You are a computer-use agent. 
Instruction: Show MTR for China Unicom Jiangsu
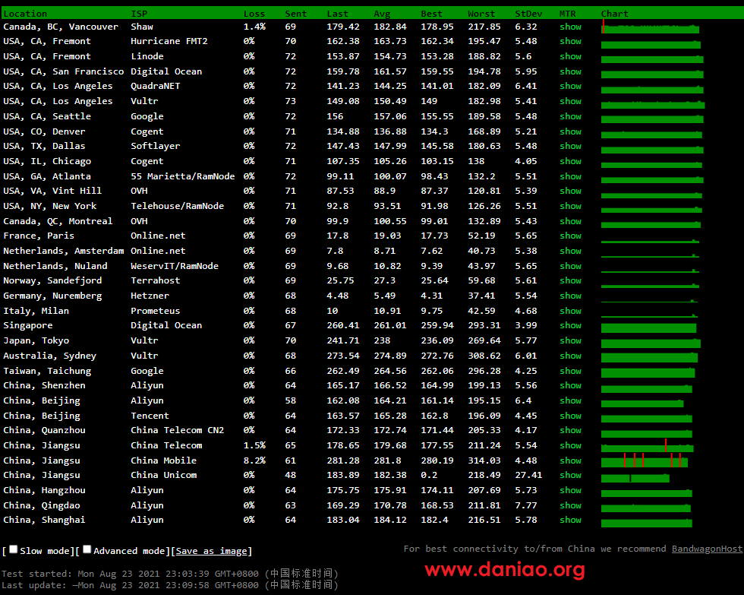click(x=570, y=475)
